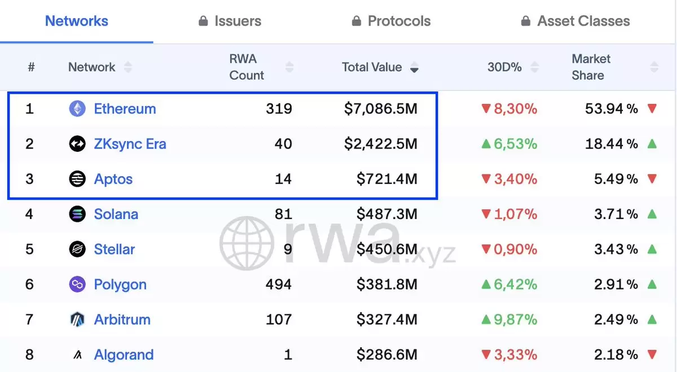The width and height of the screenshot is (677, 372).
Task: Select Solana total value $487.3M
Action: point(387,214)
